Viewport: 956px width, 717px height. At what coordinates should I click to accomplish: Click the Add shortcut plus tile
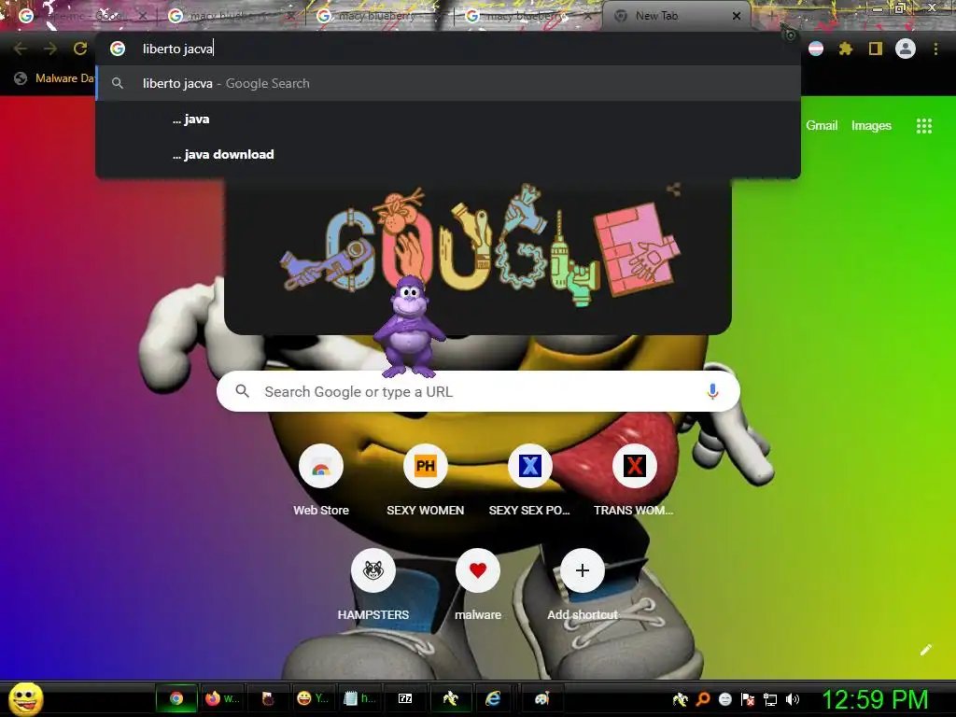pyautogui.click(x=583, y=584)
